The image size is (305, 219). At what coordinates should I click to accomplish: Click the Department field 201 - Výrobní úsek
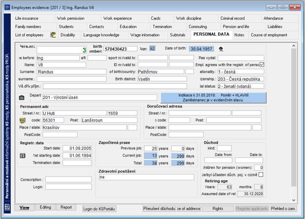[100, 98]
